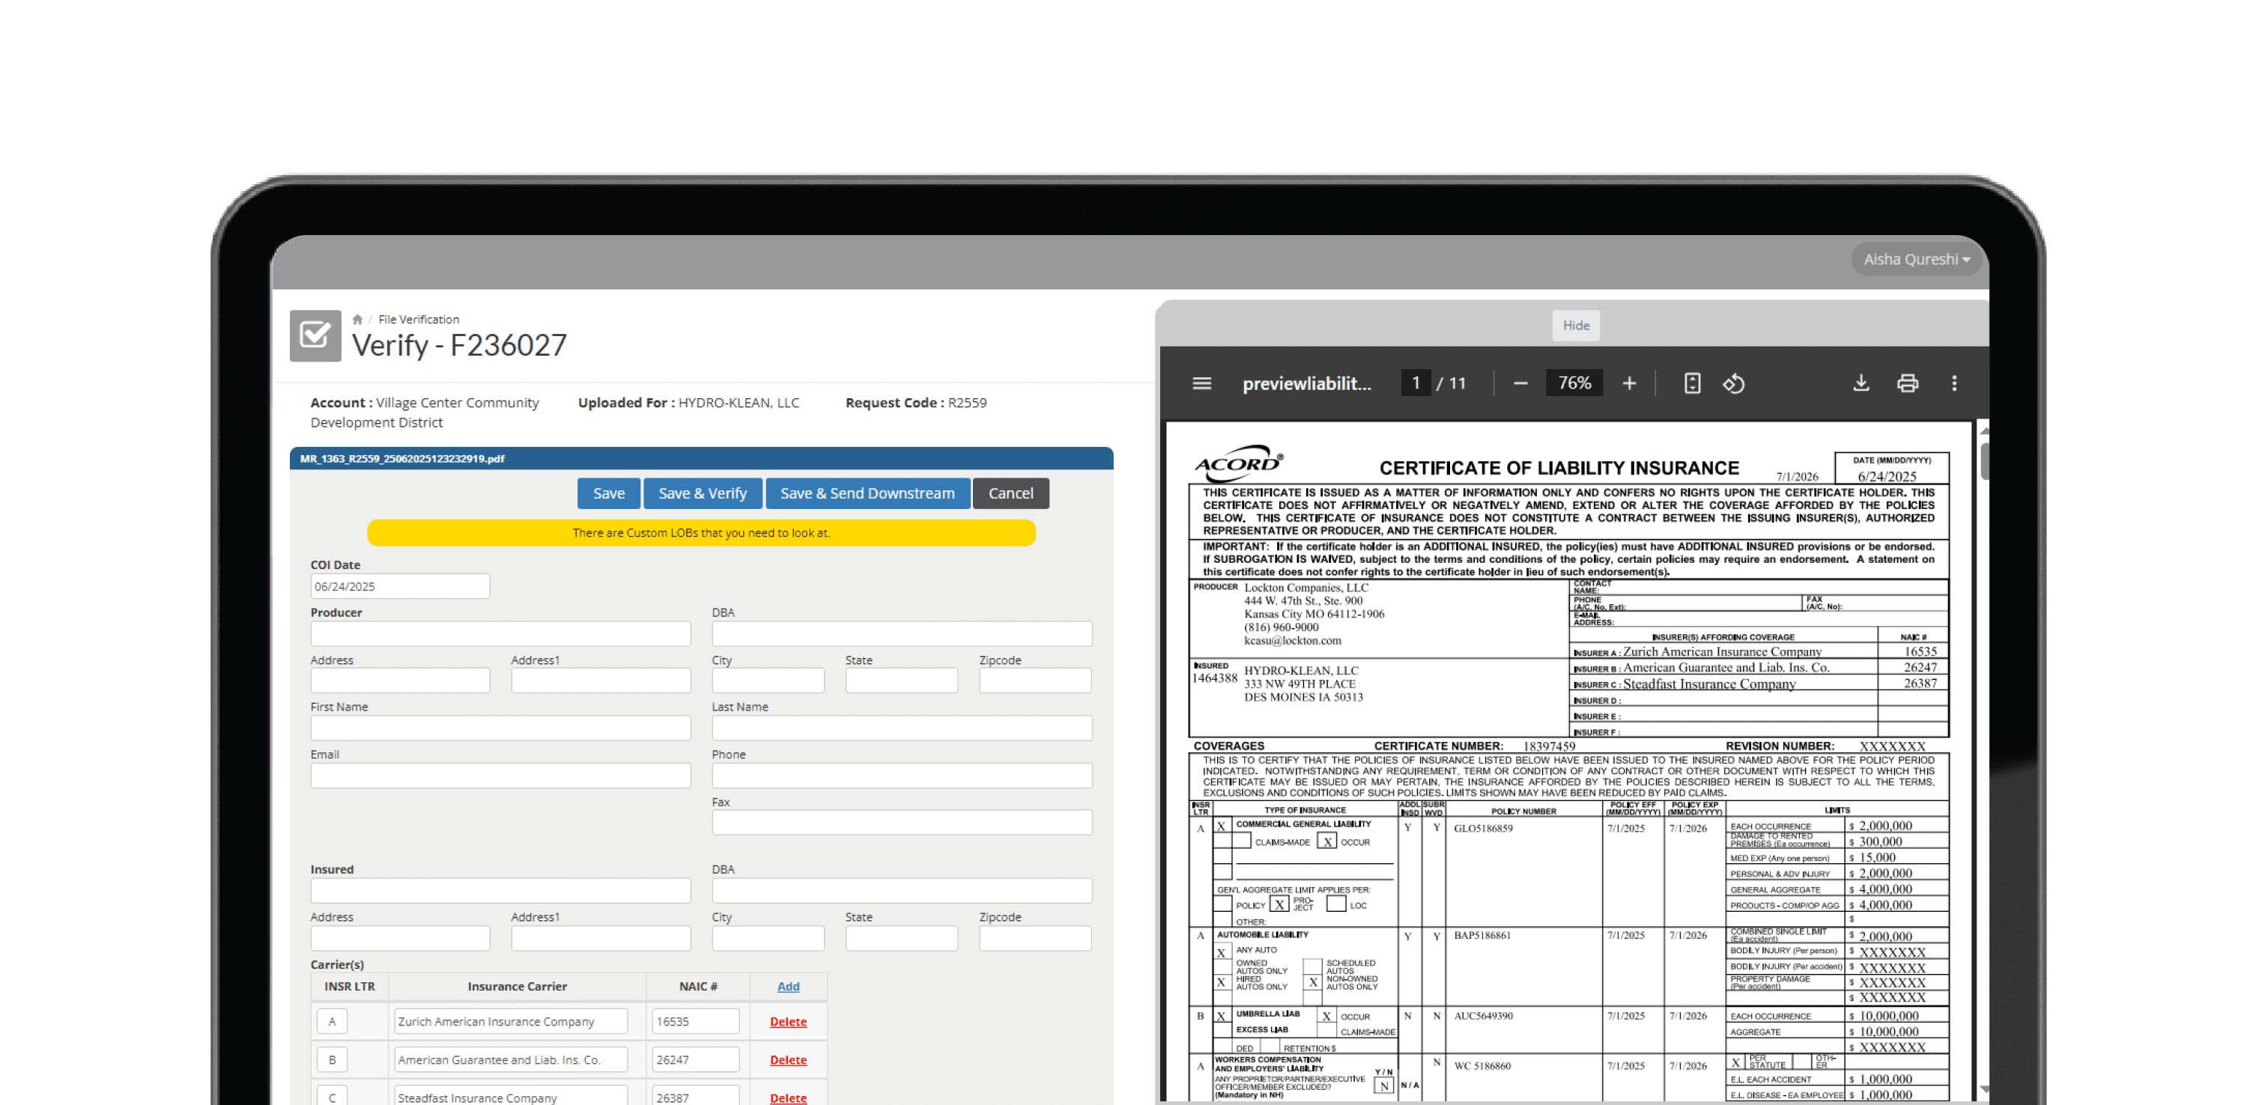Cancel the verification form
The width and height of the screenshot is (2247, 1105).
coord(1010,493)
